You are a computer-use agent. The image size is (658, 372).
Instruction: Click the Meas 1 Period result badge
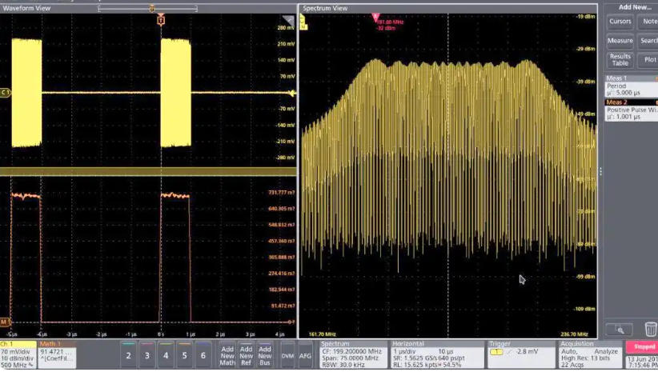(629, 86)
